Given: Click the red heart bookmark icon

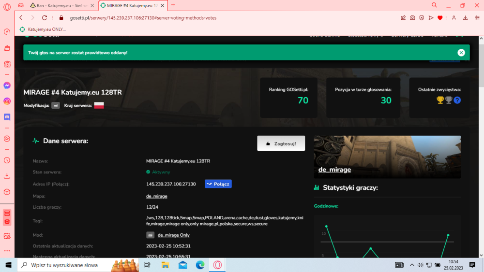Looking at the screenshot, I should pyautogui.click(x=440, y=18).
